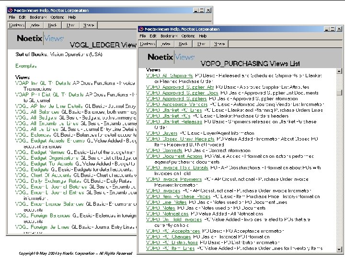Viewport: 345px width, 259px height.
Task: Open VOPO_Invoice_Hold_Details link
Action: 177,167
